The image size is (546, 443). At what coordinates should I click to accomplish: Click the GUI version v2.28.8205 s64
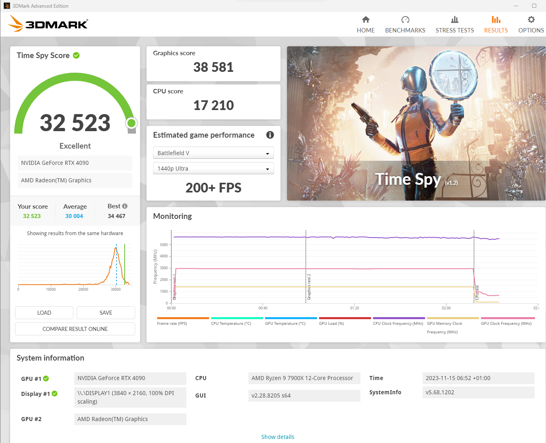(x=304, y=395)
